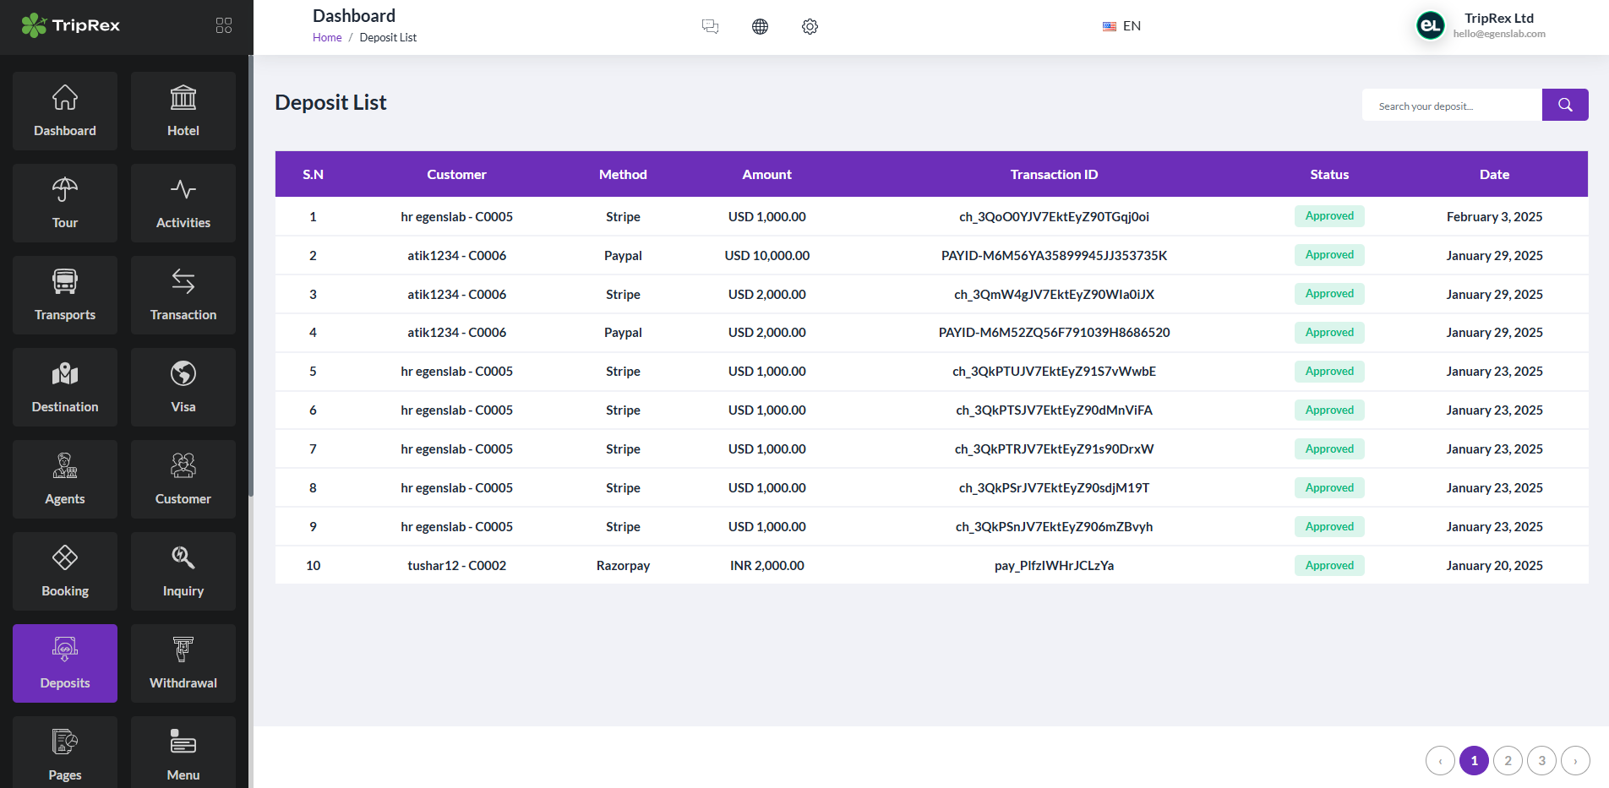The width and height of the screenshot is (1609, 788).
Task: Open the Tour sidebar tile
Action: 65,203
